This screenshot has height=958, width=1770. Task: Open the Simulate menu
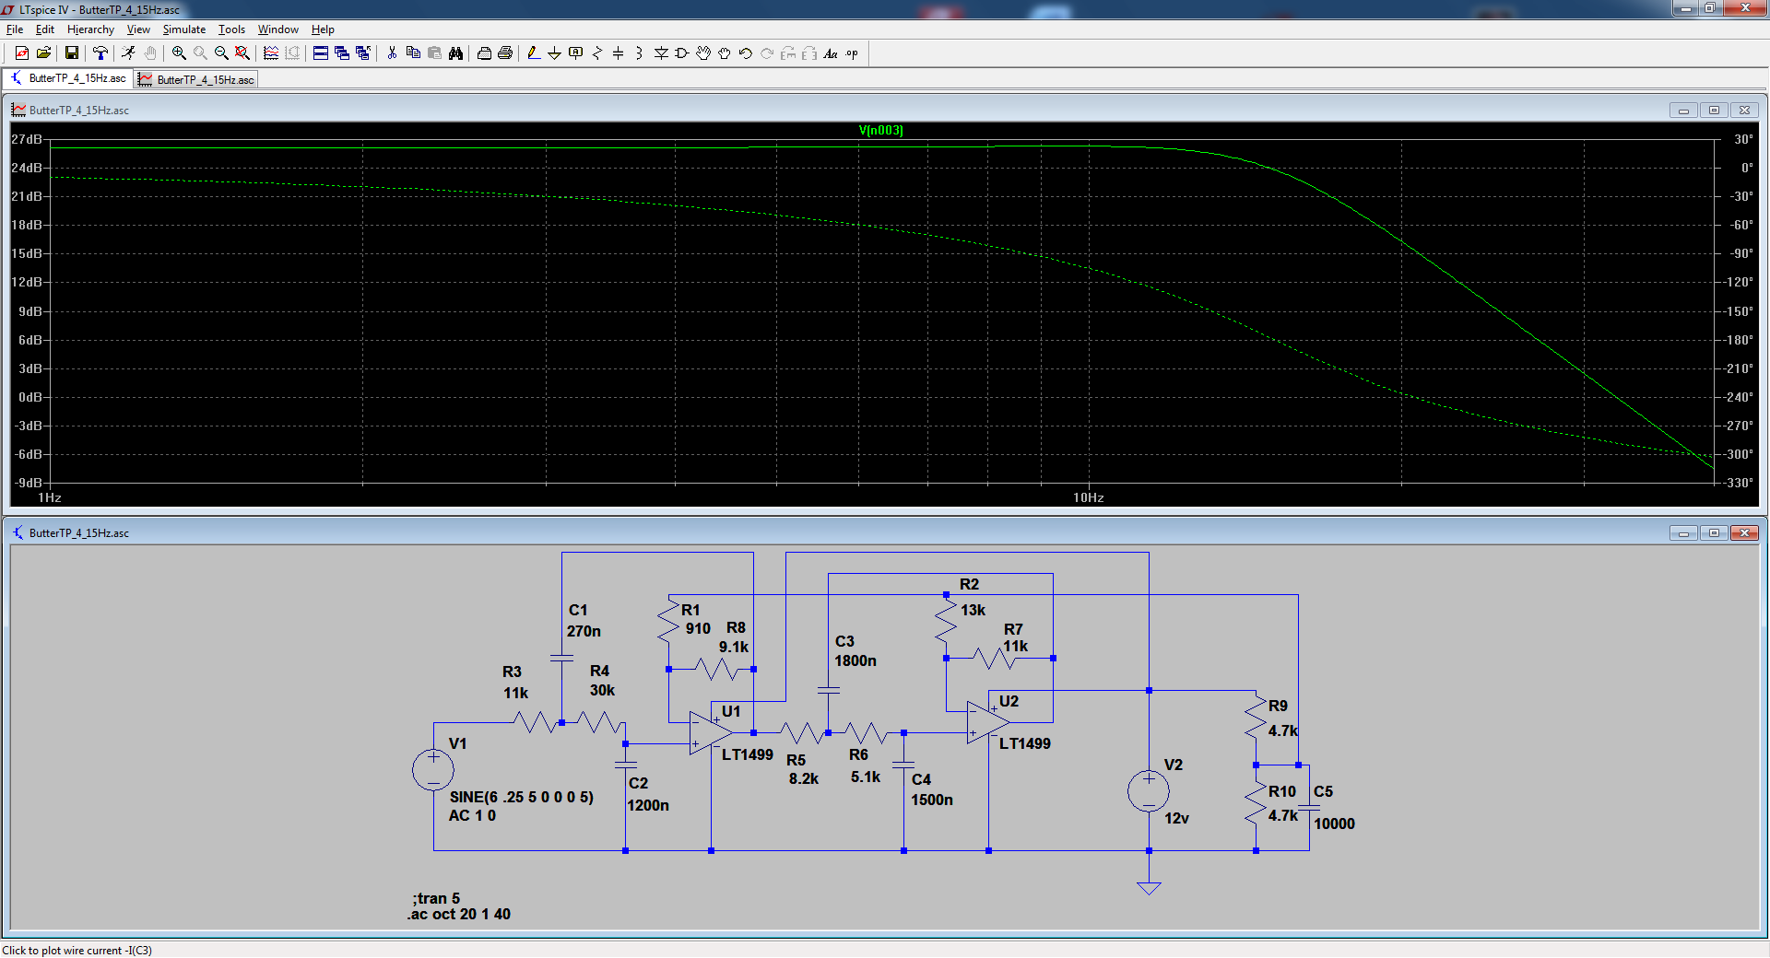pyautogui.click(x=184, y=29)
